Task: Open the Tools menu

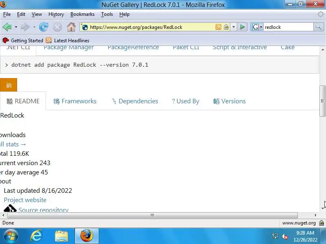Action: point(107,14)
